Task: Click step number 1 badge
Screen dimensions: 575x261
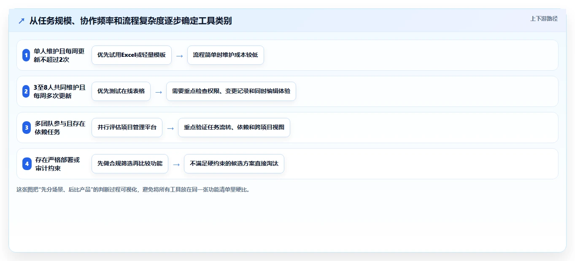Action: coord(26,55)
